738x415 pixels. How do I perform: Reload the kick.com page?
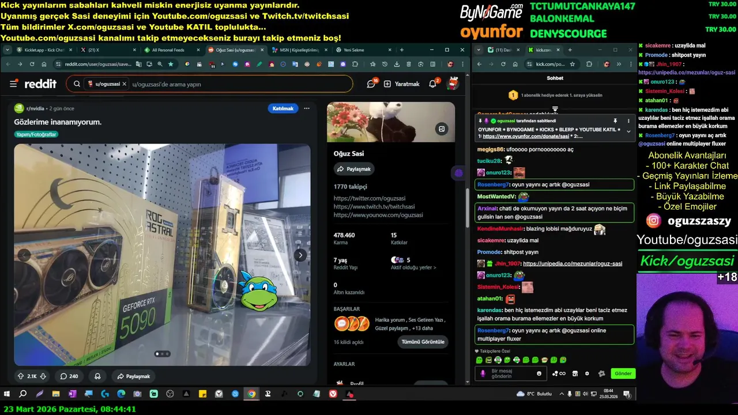pos(503,64)
